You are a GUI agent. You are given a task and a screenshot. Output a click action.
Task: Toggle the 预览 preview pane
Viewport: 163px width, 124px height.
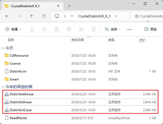point(150,29)
